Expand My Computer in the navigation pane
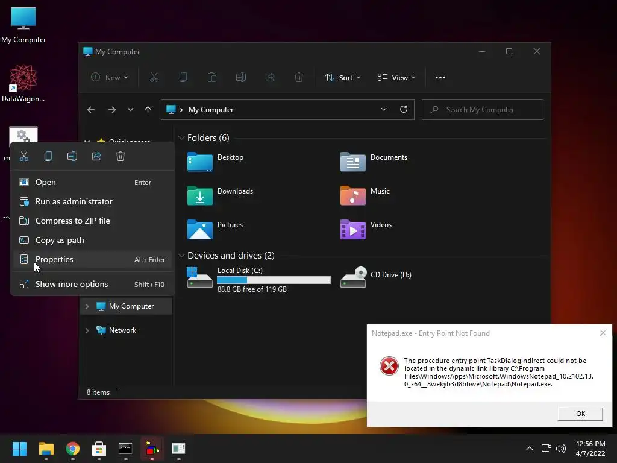 click(x=87, y=306)
